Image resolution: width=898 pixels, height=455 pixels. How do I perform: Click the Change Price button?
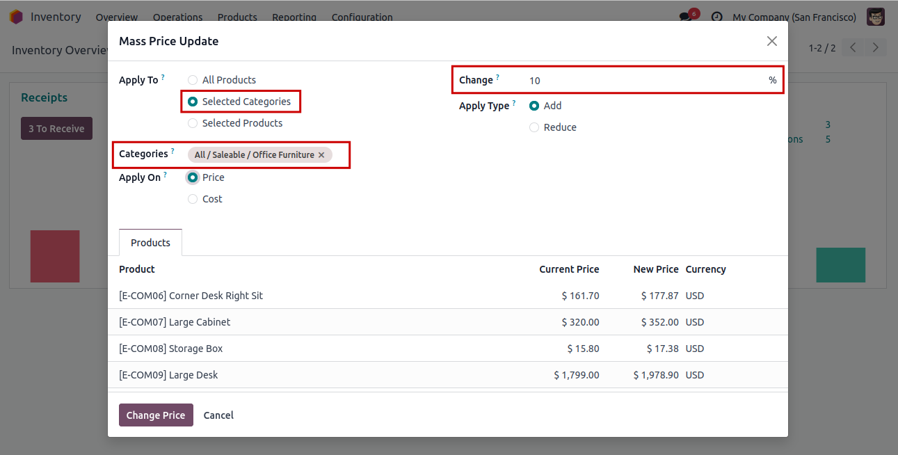[156, 415]
